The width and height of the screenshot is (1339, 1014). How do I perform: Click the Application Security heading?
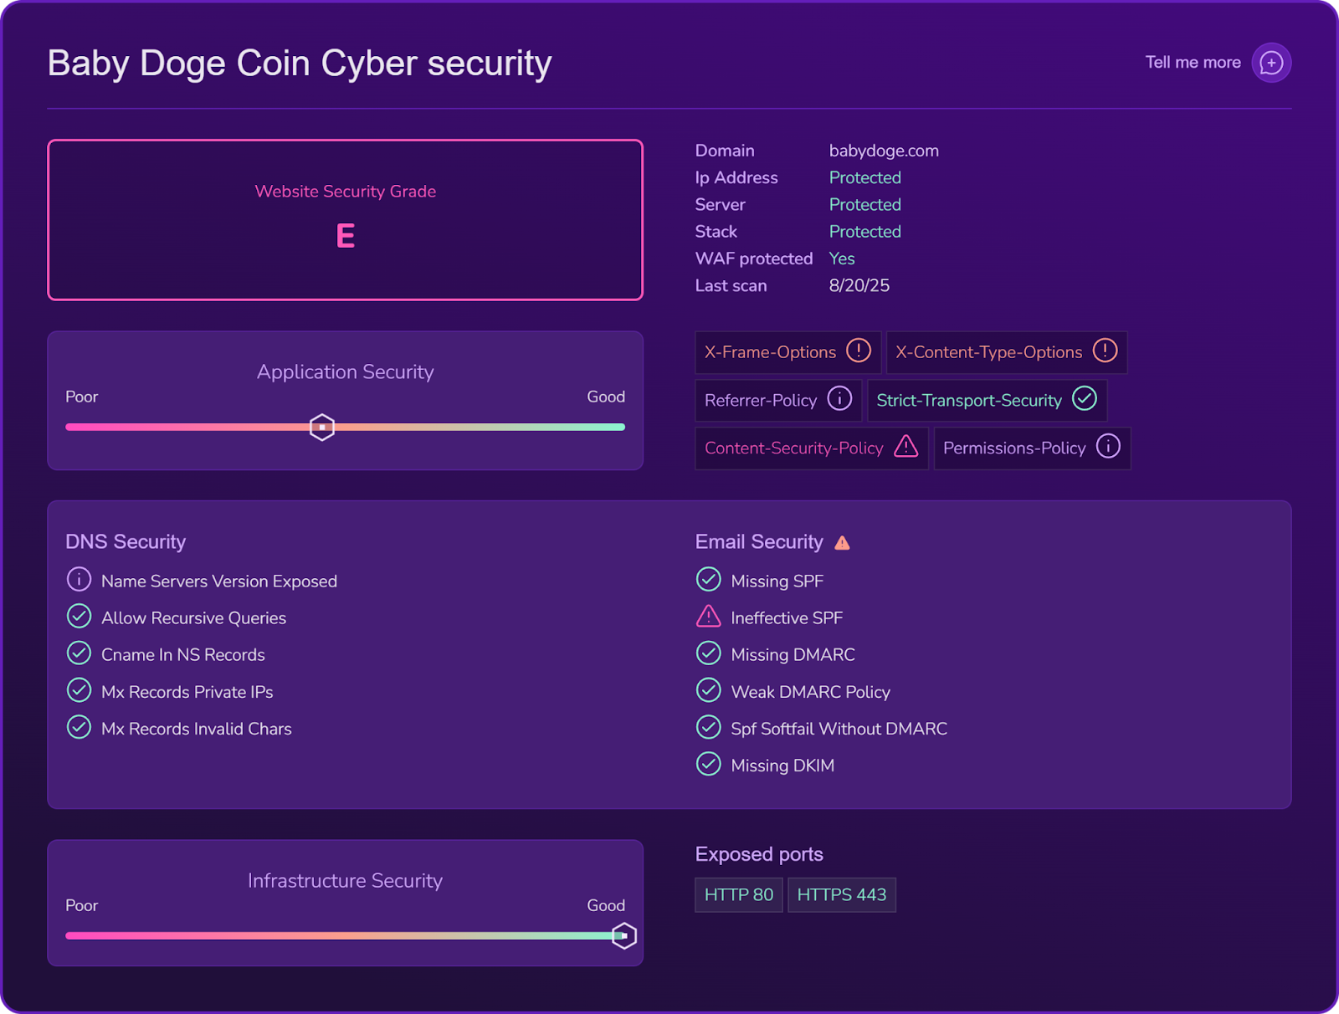click(x=346, y=371)
